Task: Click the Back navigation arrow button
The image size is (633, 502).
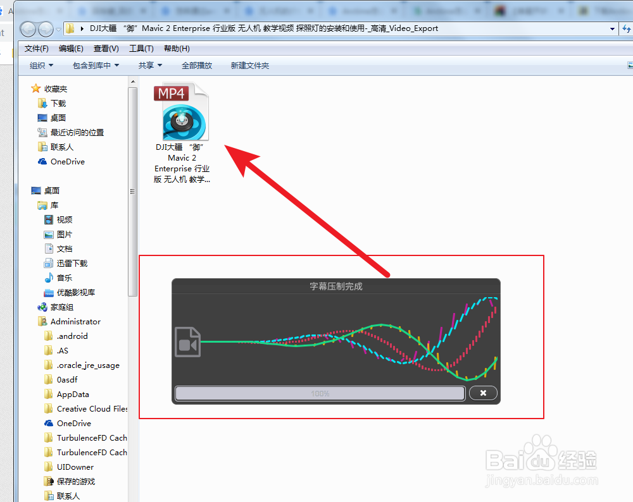Action: click(x=28, y=29)
